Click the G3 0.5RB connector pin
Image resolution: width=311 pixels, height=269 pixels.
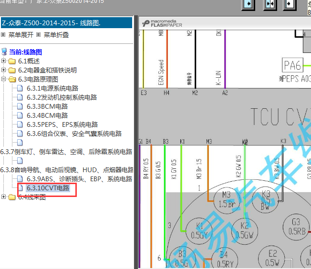296,227
